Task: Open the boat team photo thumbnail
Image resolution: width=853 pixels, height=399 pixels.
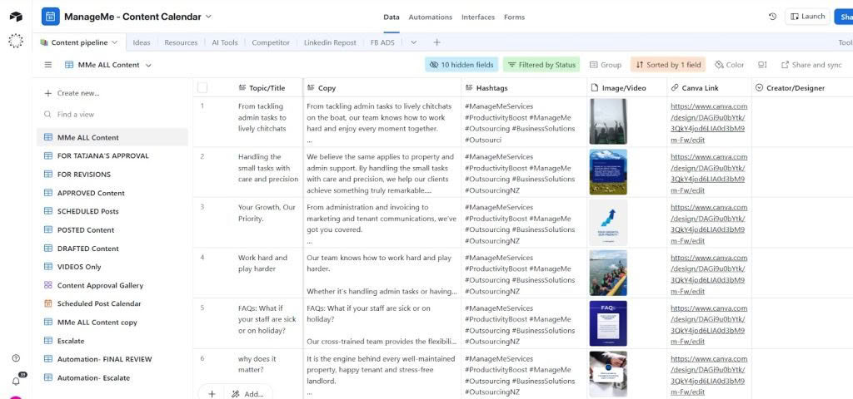Action: coord(608,273)
